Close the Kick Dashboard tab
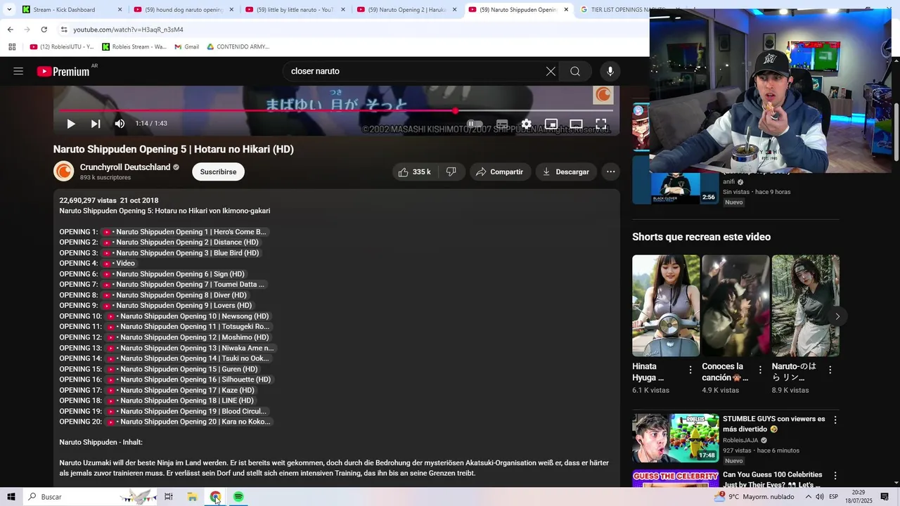The image size is (900, 506). click(120, 10)
